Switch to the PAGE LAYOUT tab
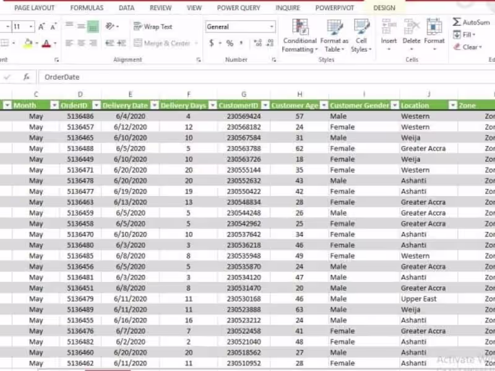 35,8
